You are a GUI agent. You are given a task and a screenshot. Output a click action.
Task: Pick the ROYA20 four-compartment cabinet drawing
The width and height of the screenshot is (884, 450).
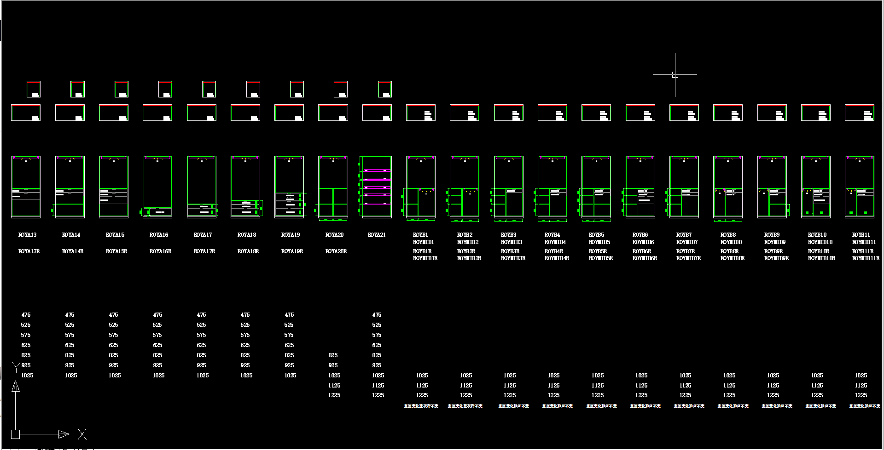tap(333, 187)
